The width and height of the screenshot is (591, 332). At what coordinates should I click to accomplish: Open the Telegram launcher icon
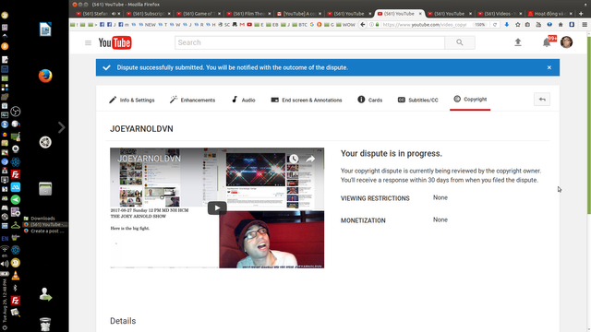(x=16, y=200)
